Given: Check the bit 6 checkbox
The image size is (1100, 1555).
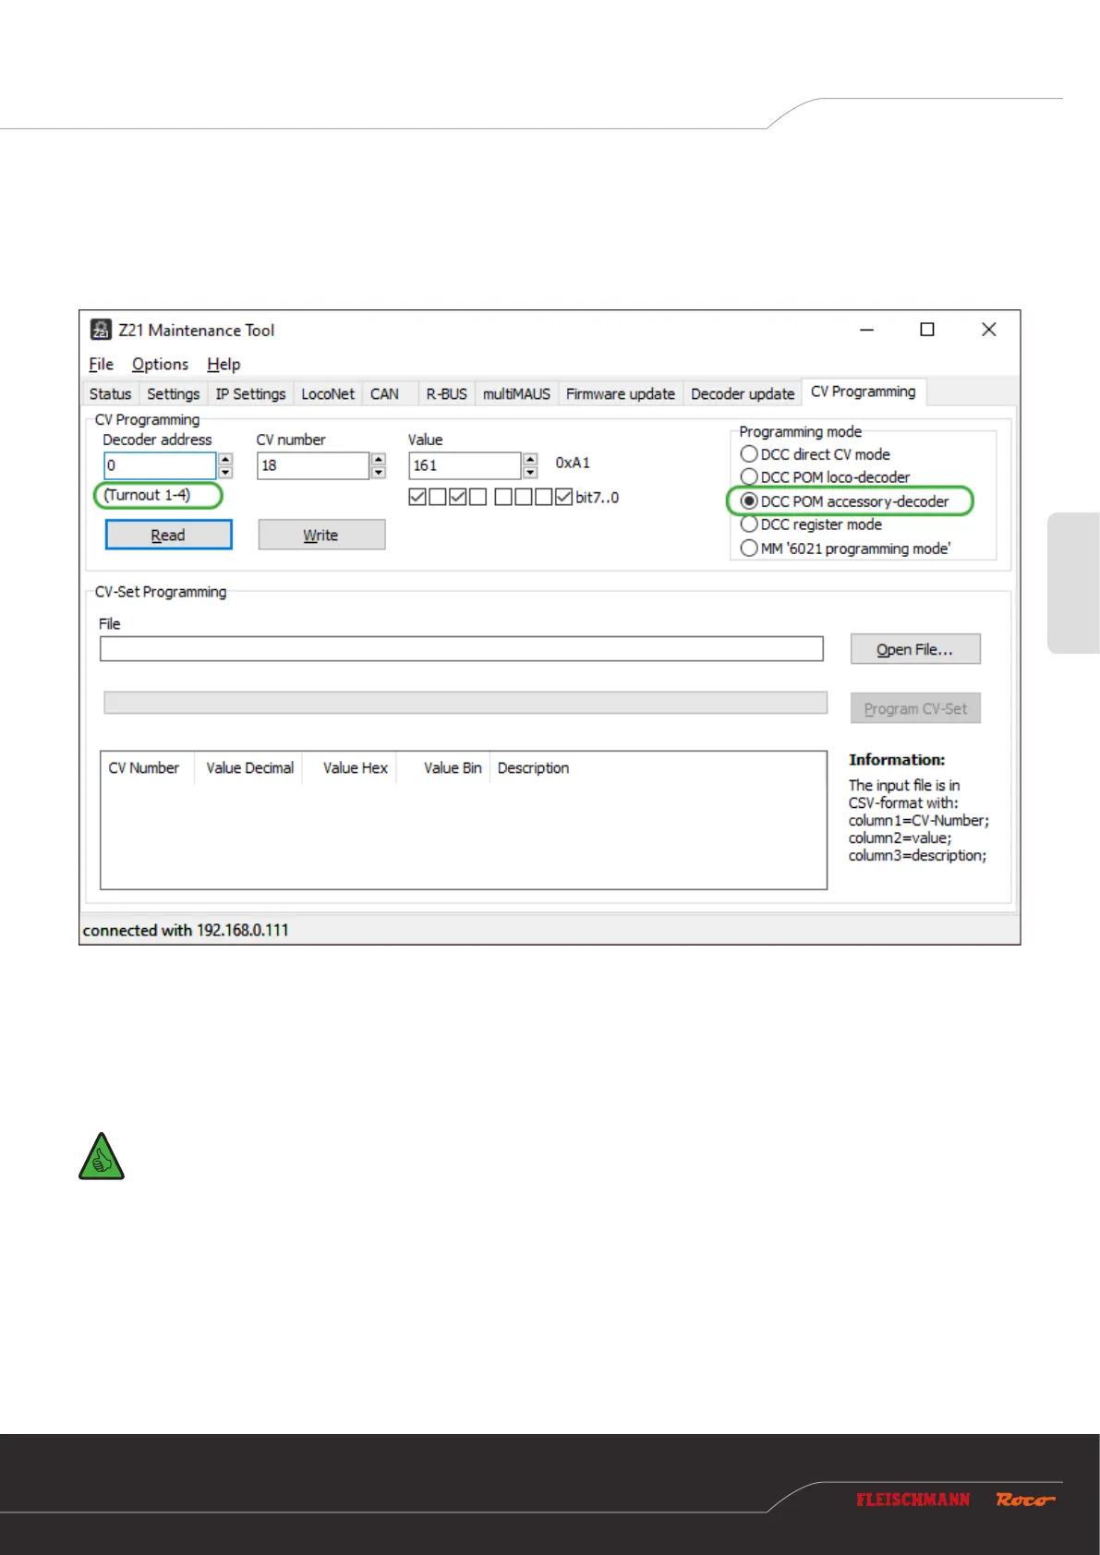Looking at the screenshot, I should [438, 498].
